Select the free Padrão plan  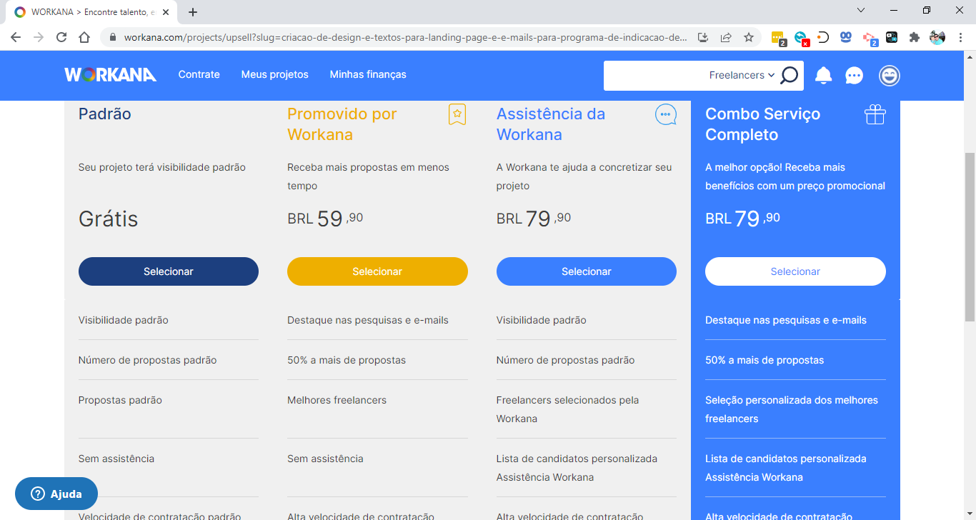pyautogui.click(x=169, y=271)
